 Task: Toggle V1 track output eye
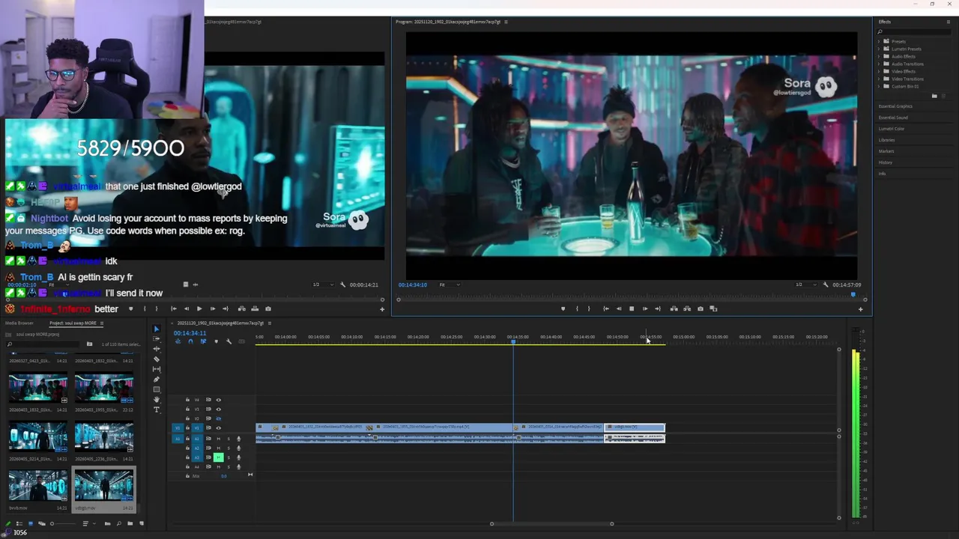[219, 427]
